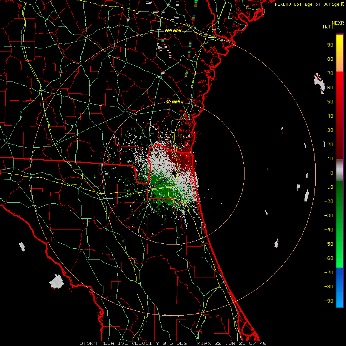This screenshot has height=346, width=346.
Task: Click the orange 70-80 segment of the color bar
Action: pos(339,65)
